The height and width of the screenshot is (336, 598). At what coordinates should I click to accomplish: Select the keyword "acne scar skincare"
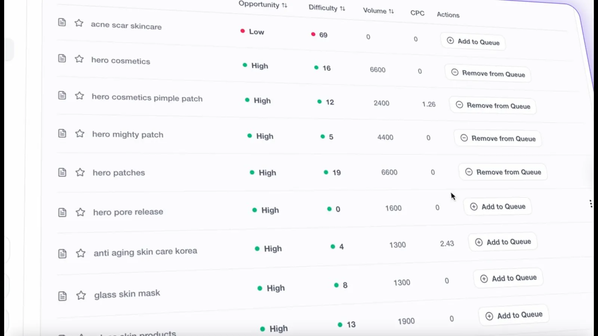(126, 25)
